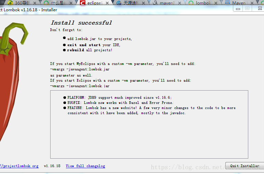
Task: Click the v1.16.18 version label
Action: coord(52,166)
